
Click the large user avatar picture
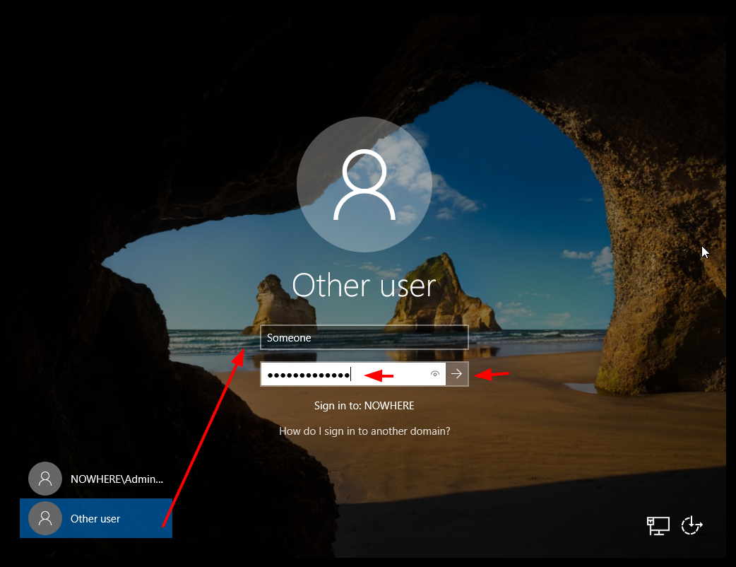364,184
